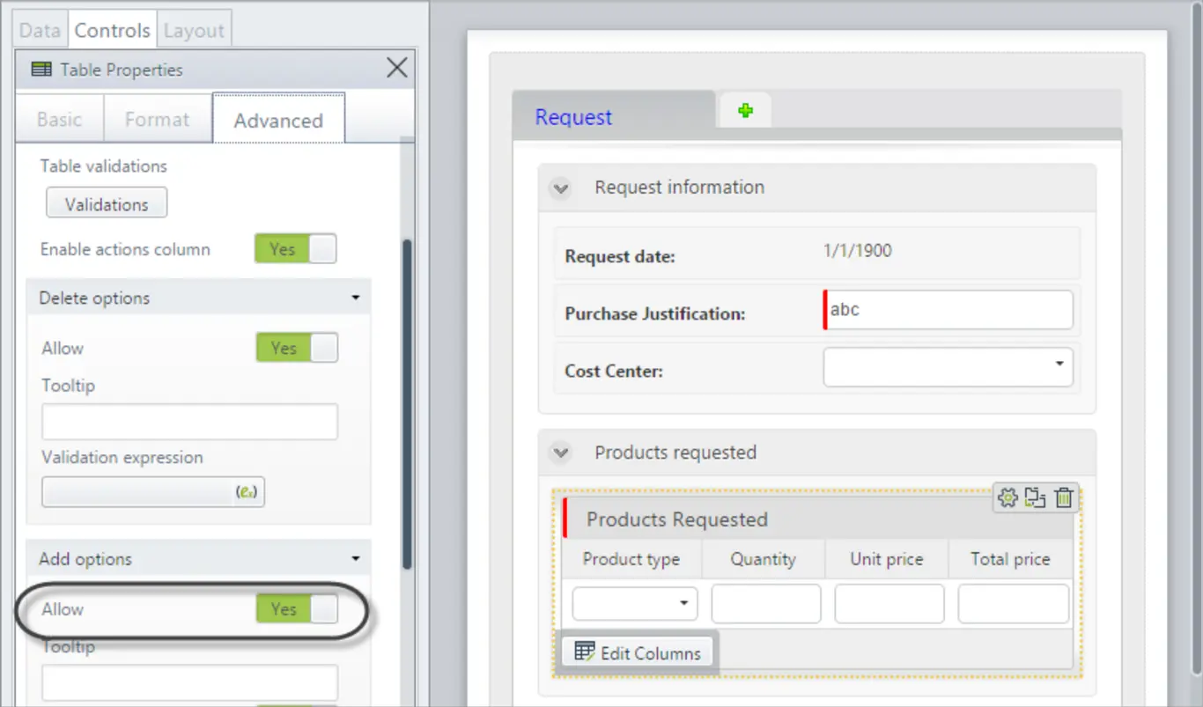Click the properties panel vertical scrollbar
The height and width of the screenshot is (707, 1203).
click(406, 405)
